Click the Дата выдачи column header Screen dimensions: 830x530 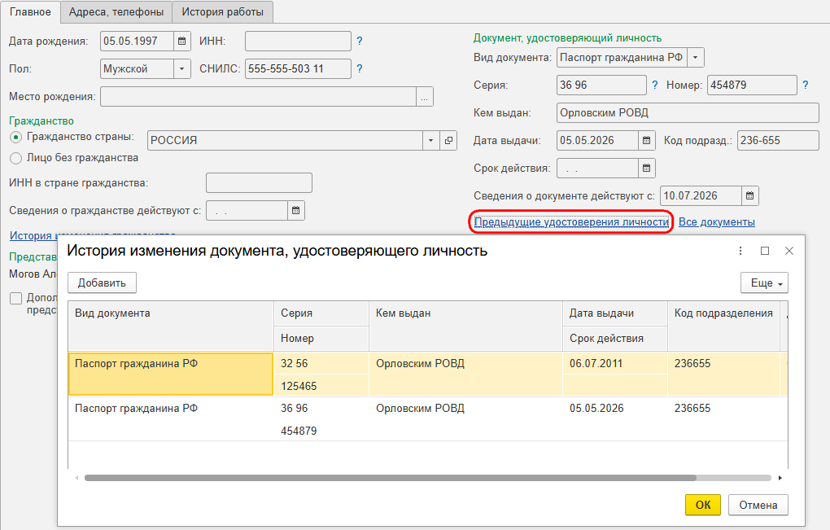click(615, 313)
